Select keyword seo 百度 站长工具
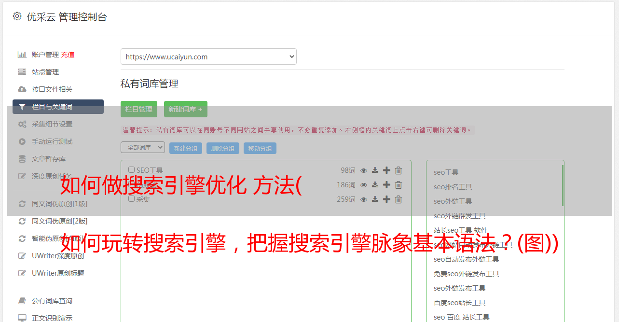Viewport: 619px width, 322px height. click(462, 317)
